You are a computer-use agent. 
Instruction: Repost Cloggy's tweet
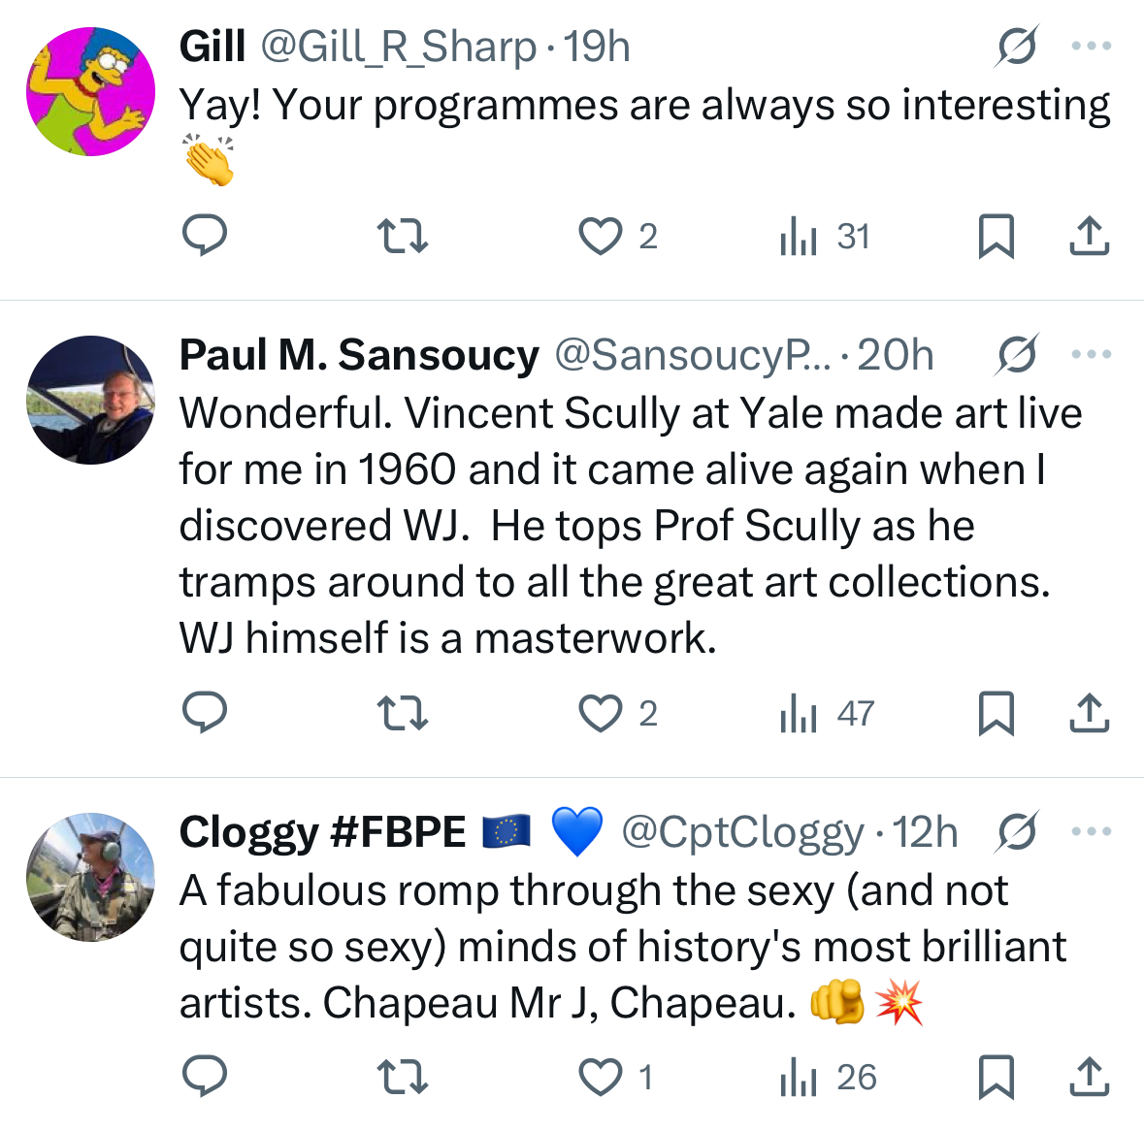click(402, 1077)
